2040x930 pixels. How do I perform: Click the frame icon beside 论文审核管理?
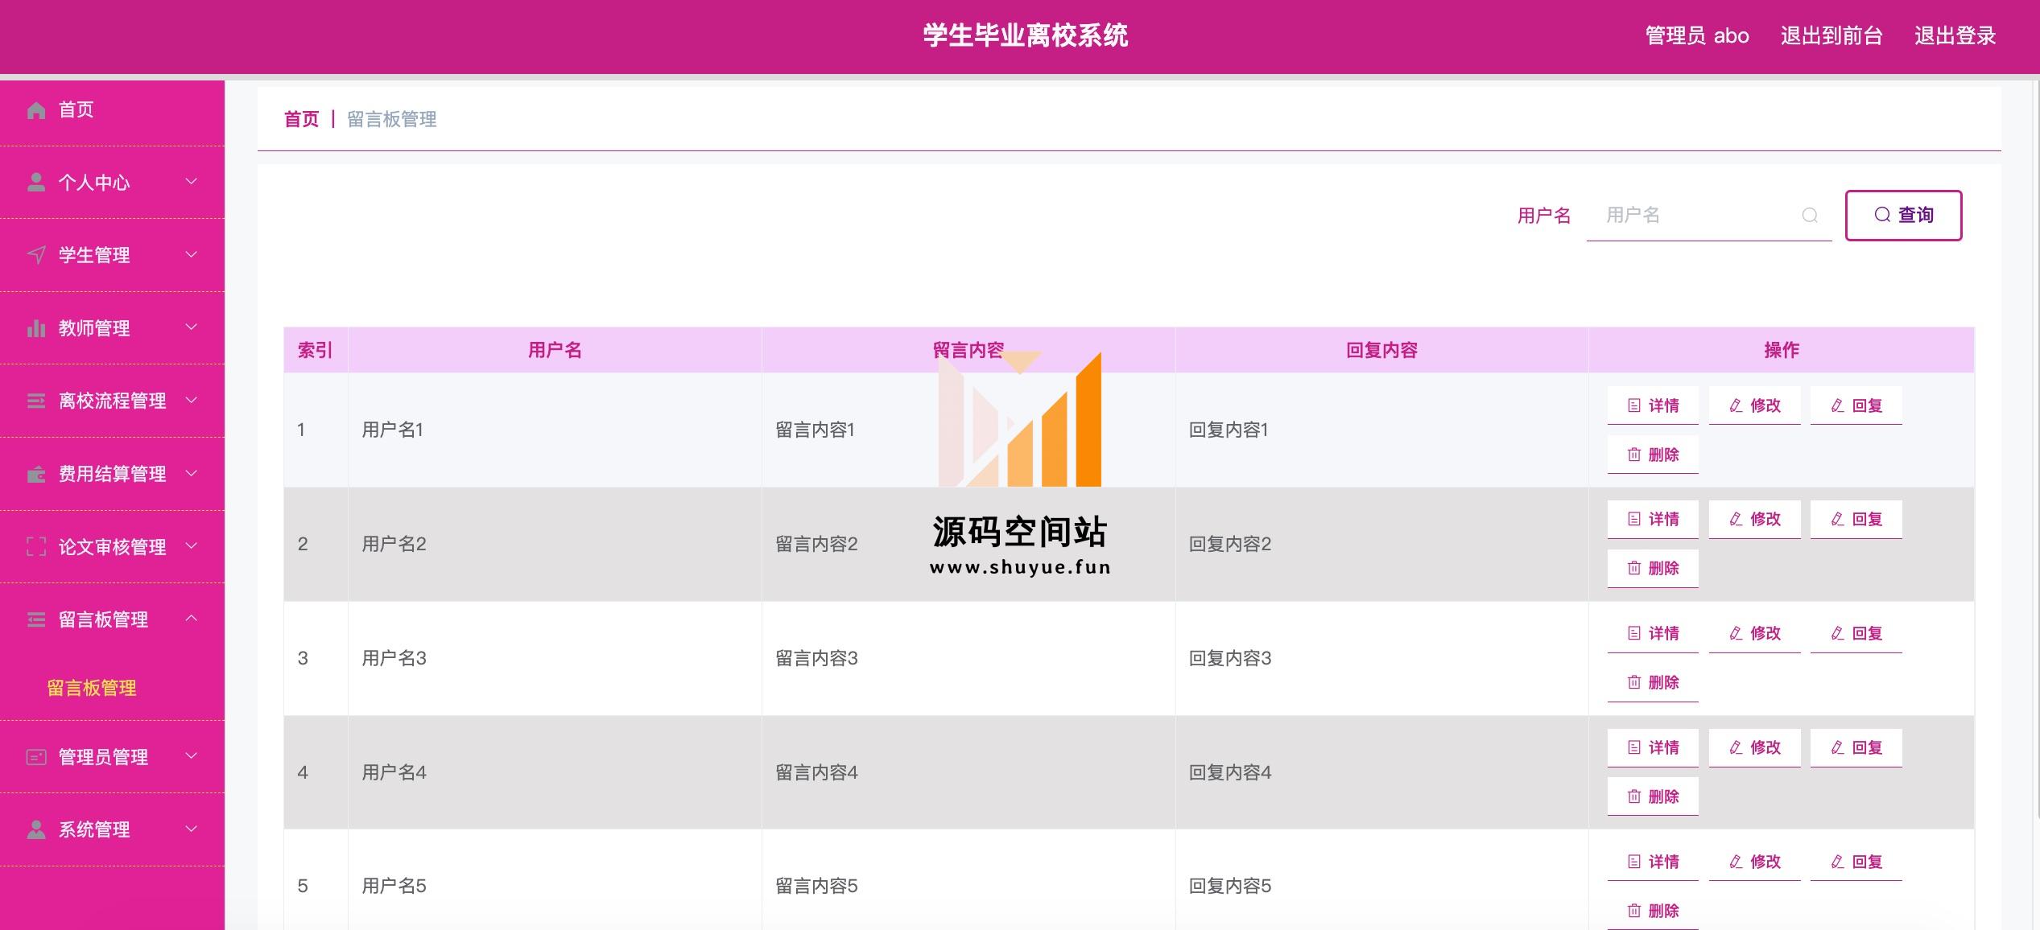click(36, 547)
